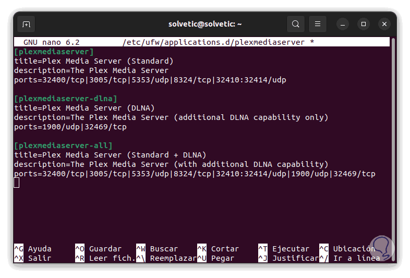Open the terminal hamburger menu

coord(318,24)
